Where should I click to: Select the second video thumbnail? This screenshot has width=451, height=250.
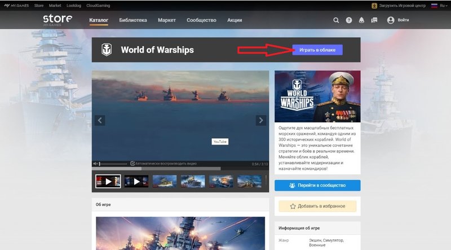[x=136, y=182]
